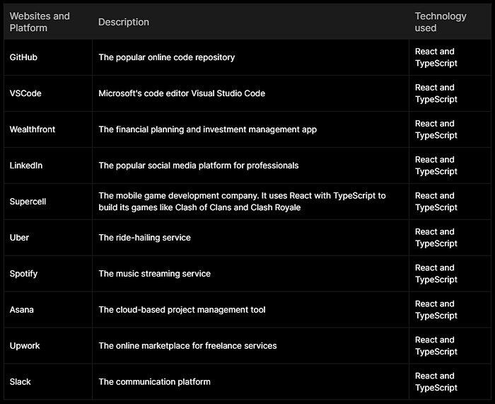This screenshot has height=404, width=495.
Task: Click the Technology used column header
Action: point(441,22)
